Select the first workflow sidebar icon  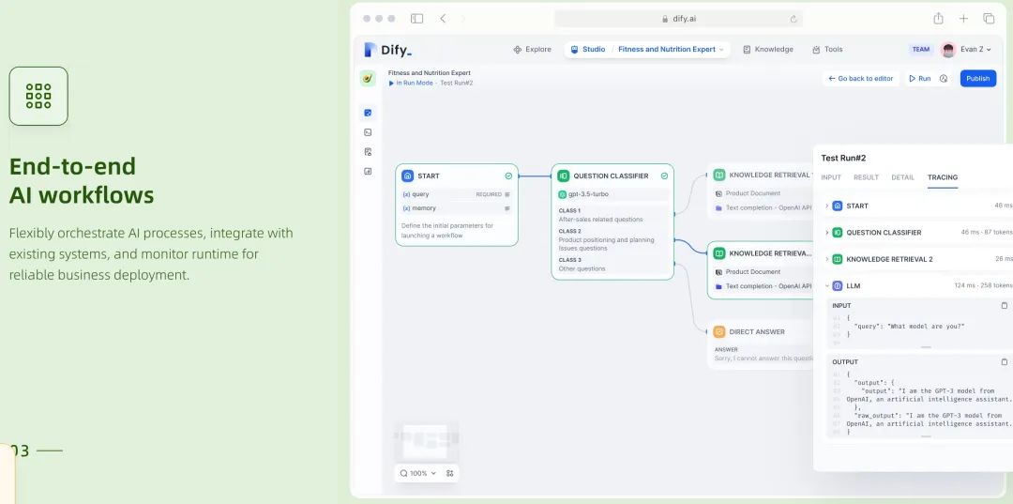pos(368,113)
